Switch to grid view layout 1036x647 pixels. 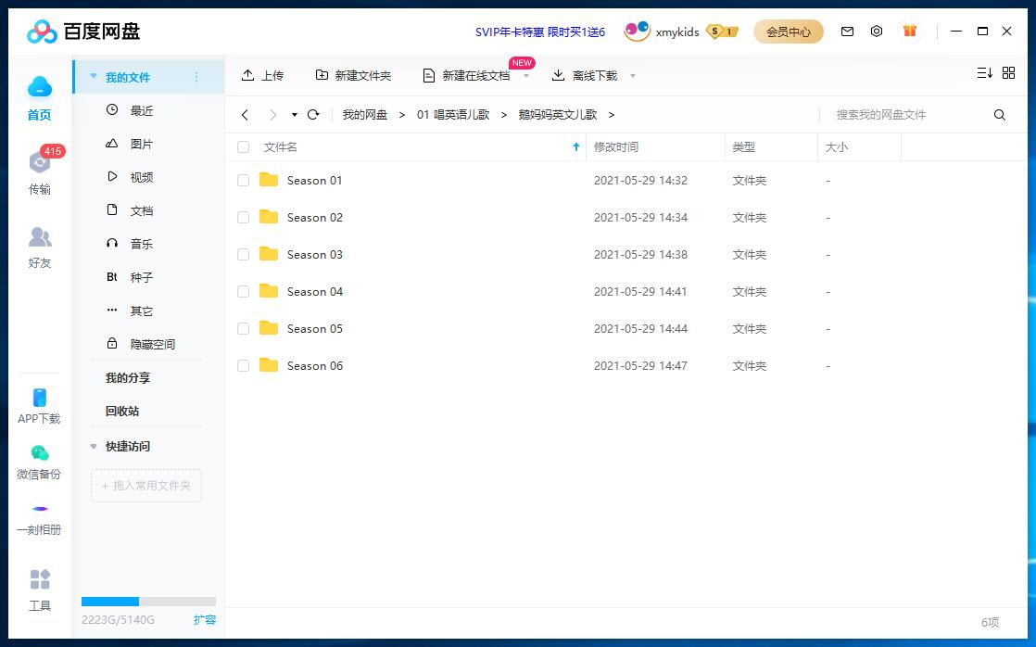coord(1009,72)
